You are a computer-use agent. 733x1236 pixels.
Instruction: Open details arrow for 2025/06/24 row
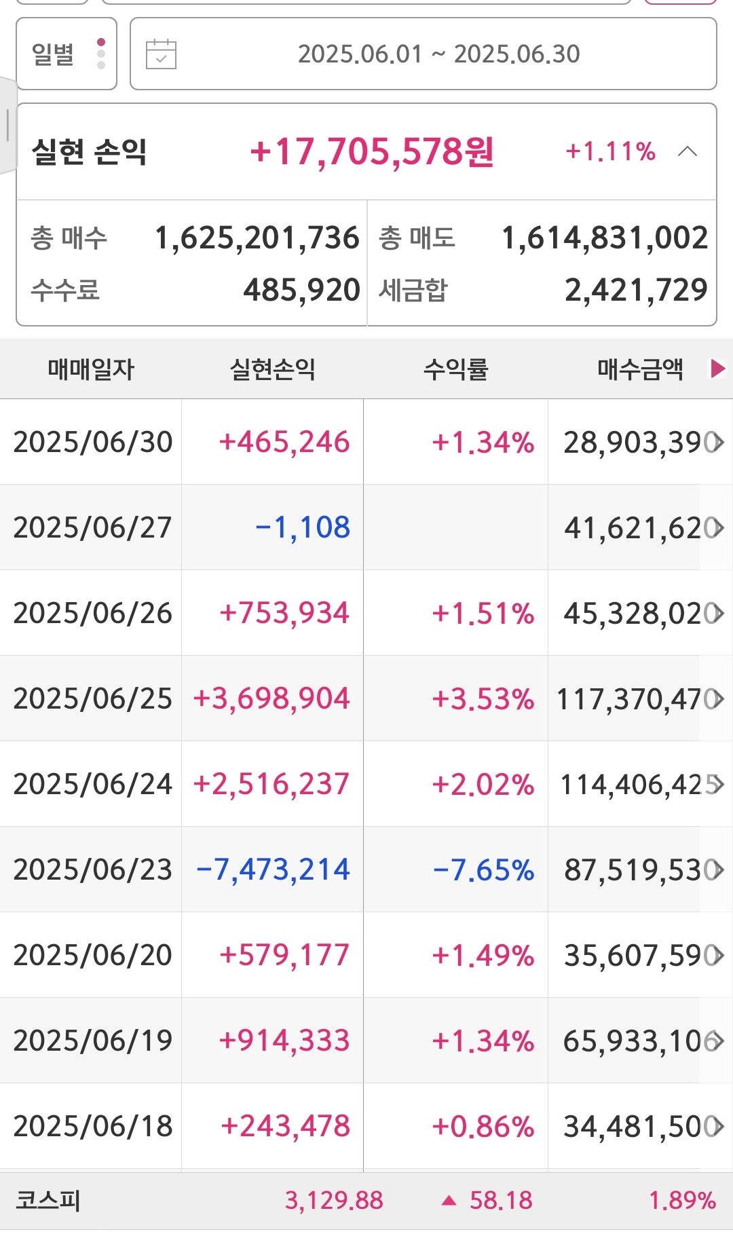tap(717, 785)
